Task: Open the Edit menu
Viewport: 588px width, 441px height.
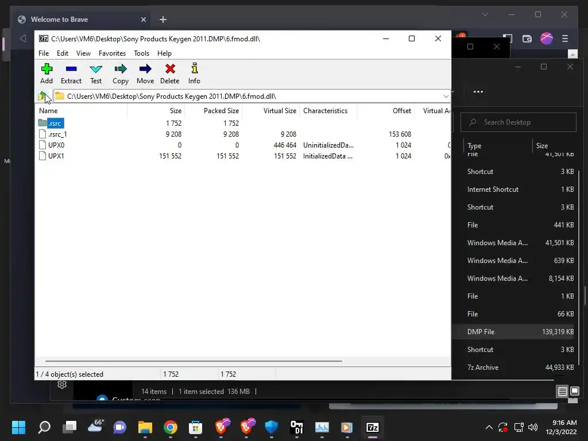Action: (62, 53)
